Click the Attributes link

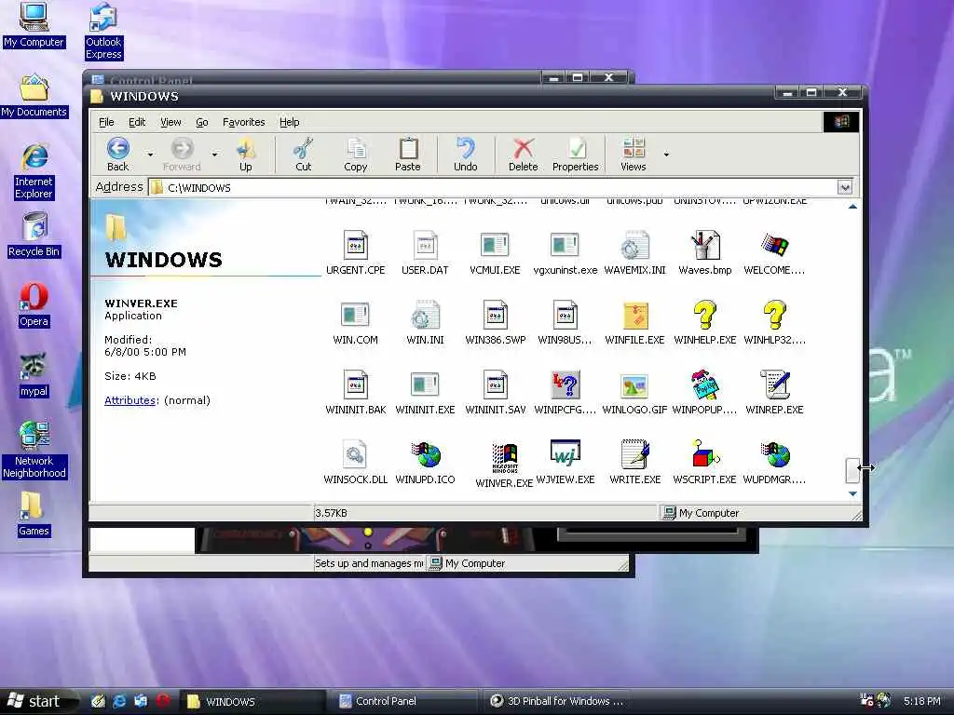click(130, 400)
